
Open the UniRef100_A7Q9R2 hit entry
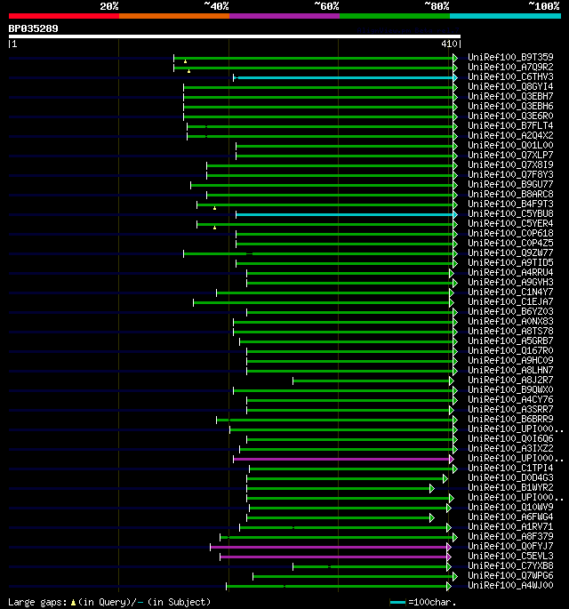[x=510, y=67]
